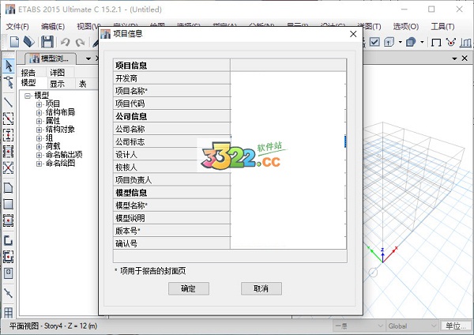Image resolution: width=474 pixels, height=335 pixels.
Task: Click the Save floppy disk icon
Action: pos(47,42)
